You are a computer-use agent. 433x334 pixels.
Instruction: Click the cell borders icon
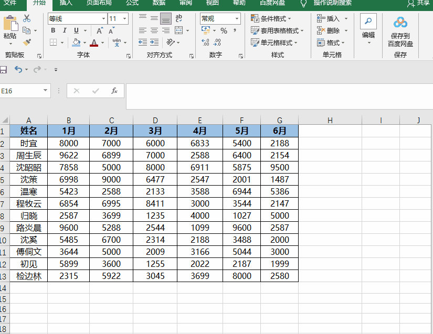coord(54,42)
